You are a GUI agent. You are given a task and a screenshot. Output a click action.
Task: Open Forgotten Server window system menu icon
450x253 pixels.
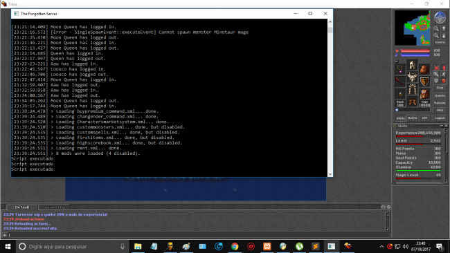[16, 13]
